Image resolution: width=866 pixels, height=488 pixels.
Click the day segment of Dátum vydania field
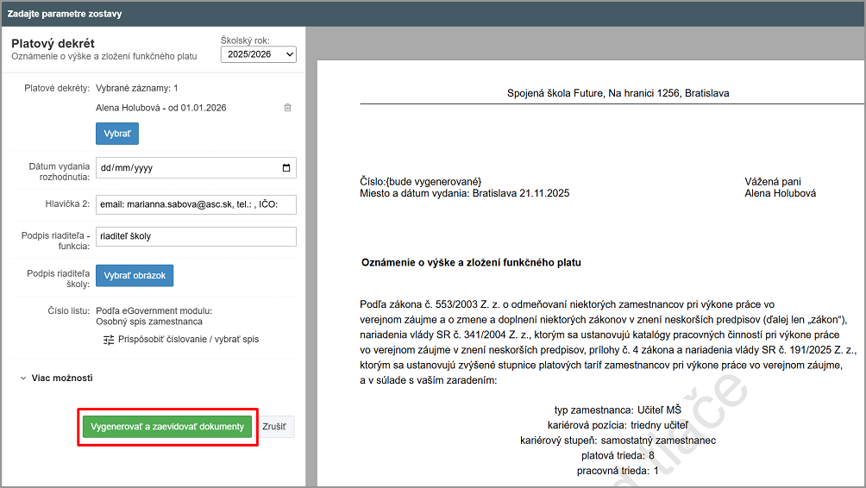pyautogui.click(x=107, y=168)
